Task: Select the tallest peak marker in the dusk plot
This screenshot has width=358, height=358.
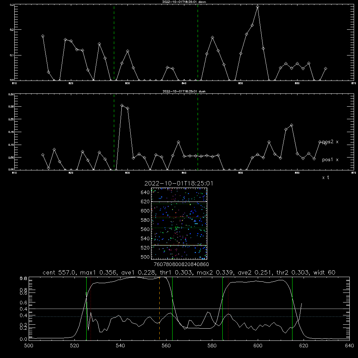Action: (122, 106)
